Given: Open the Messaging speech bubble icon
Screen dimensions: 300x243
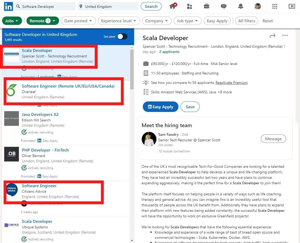Looking at the screenshot, I should pos(223,7).
